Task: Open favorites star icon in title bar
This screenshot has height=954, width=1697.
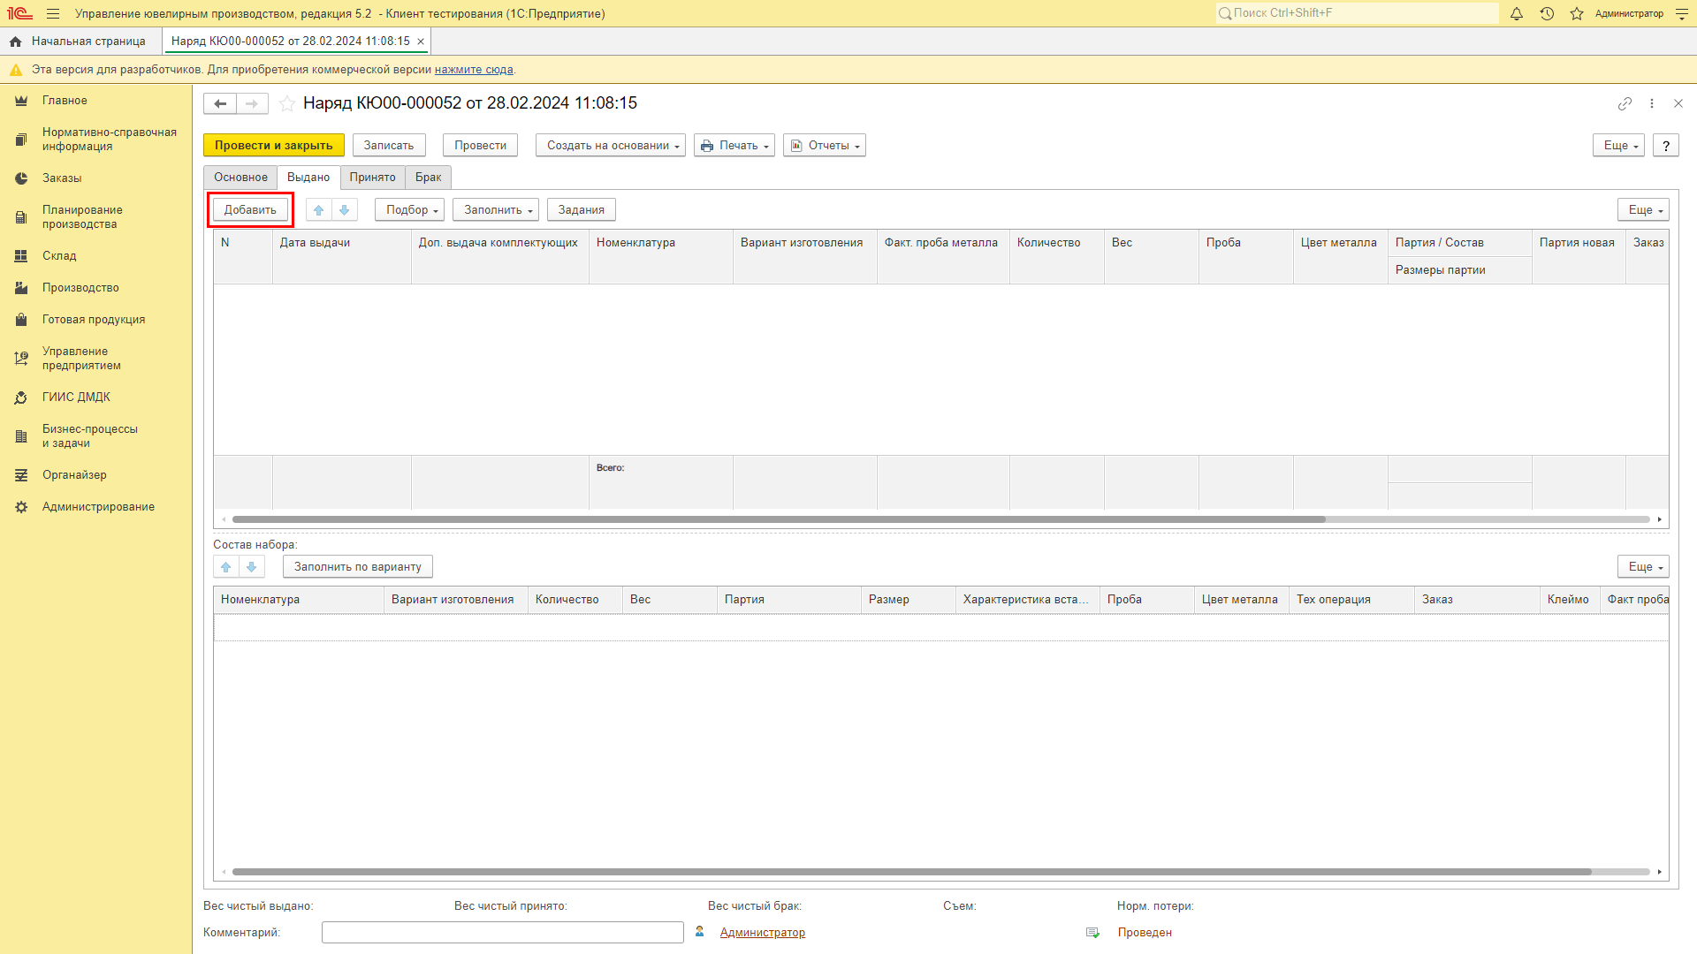Action: click(1577, 13)
